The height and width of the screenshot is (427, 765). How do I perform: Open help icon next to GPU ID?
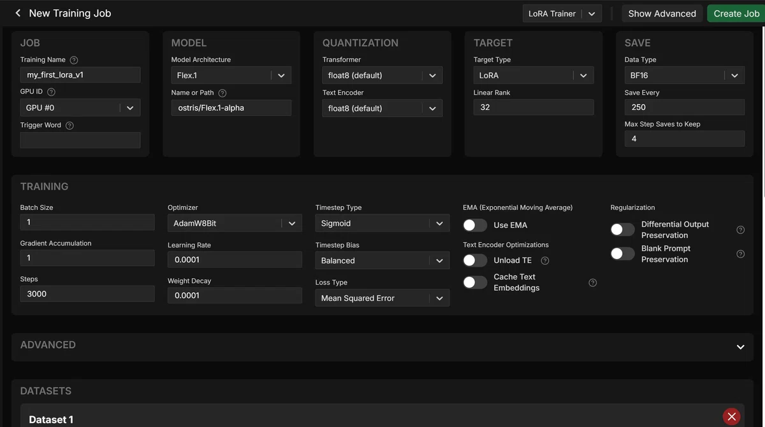[52, 92]
